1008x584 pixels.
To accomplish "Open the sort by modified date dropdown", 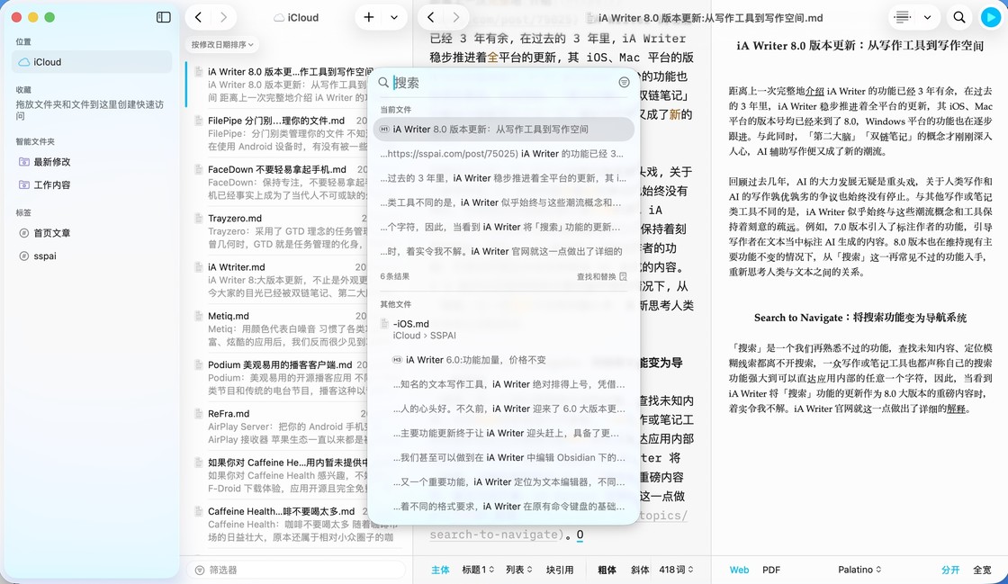I will tap(222, 44).
